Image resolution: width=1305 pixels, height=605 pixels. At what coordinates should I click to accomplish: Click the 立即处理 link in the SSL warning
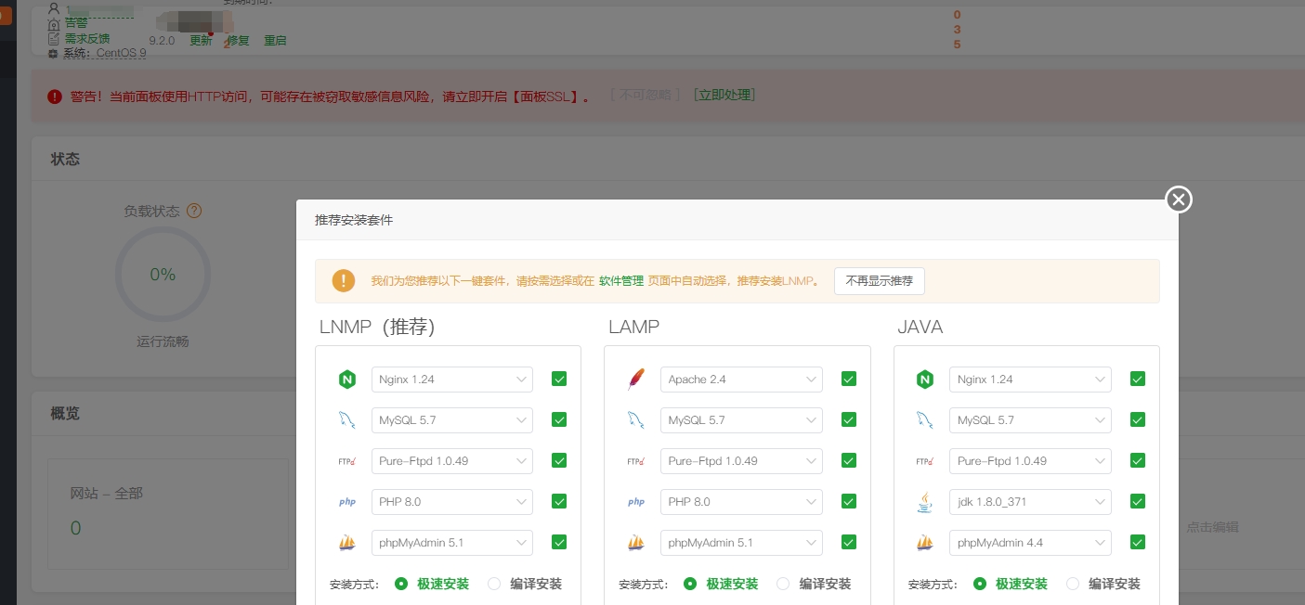click(x=724, y=95)
